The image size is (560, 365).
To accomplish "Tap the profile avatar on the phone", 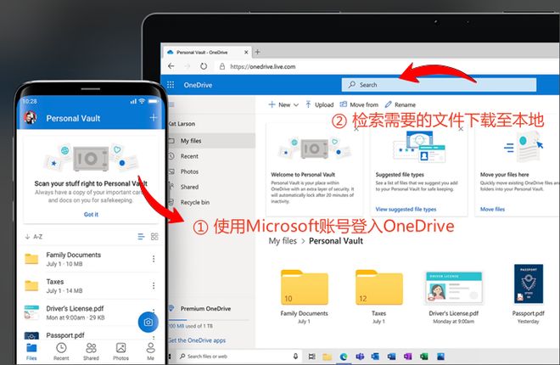I will click(x=31, y=117).
